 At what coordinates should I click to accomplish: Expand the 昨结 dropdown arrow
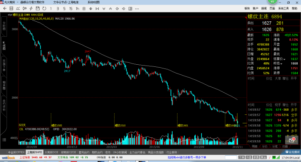click(x=281, y=64)
